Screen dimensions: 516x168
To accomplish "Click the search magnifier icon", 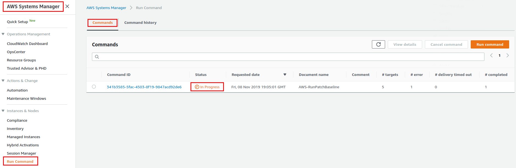I will [x=97, y=57].
